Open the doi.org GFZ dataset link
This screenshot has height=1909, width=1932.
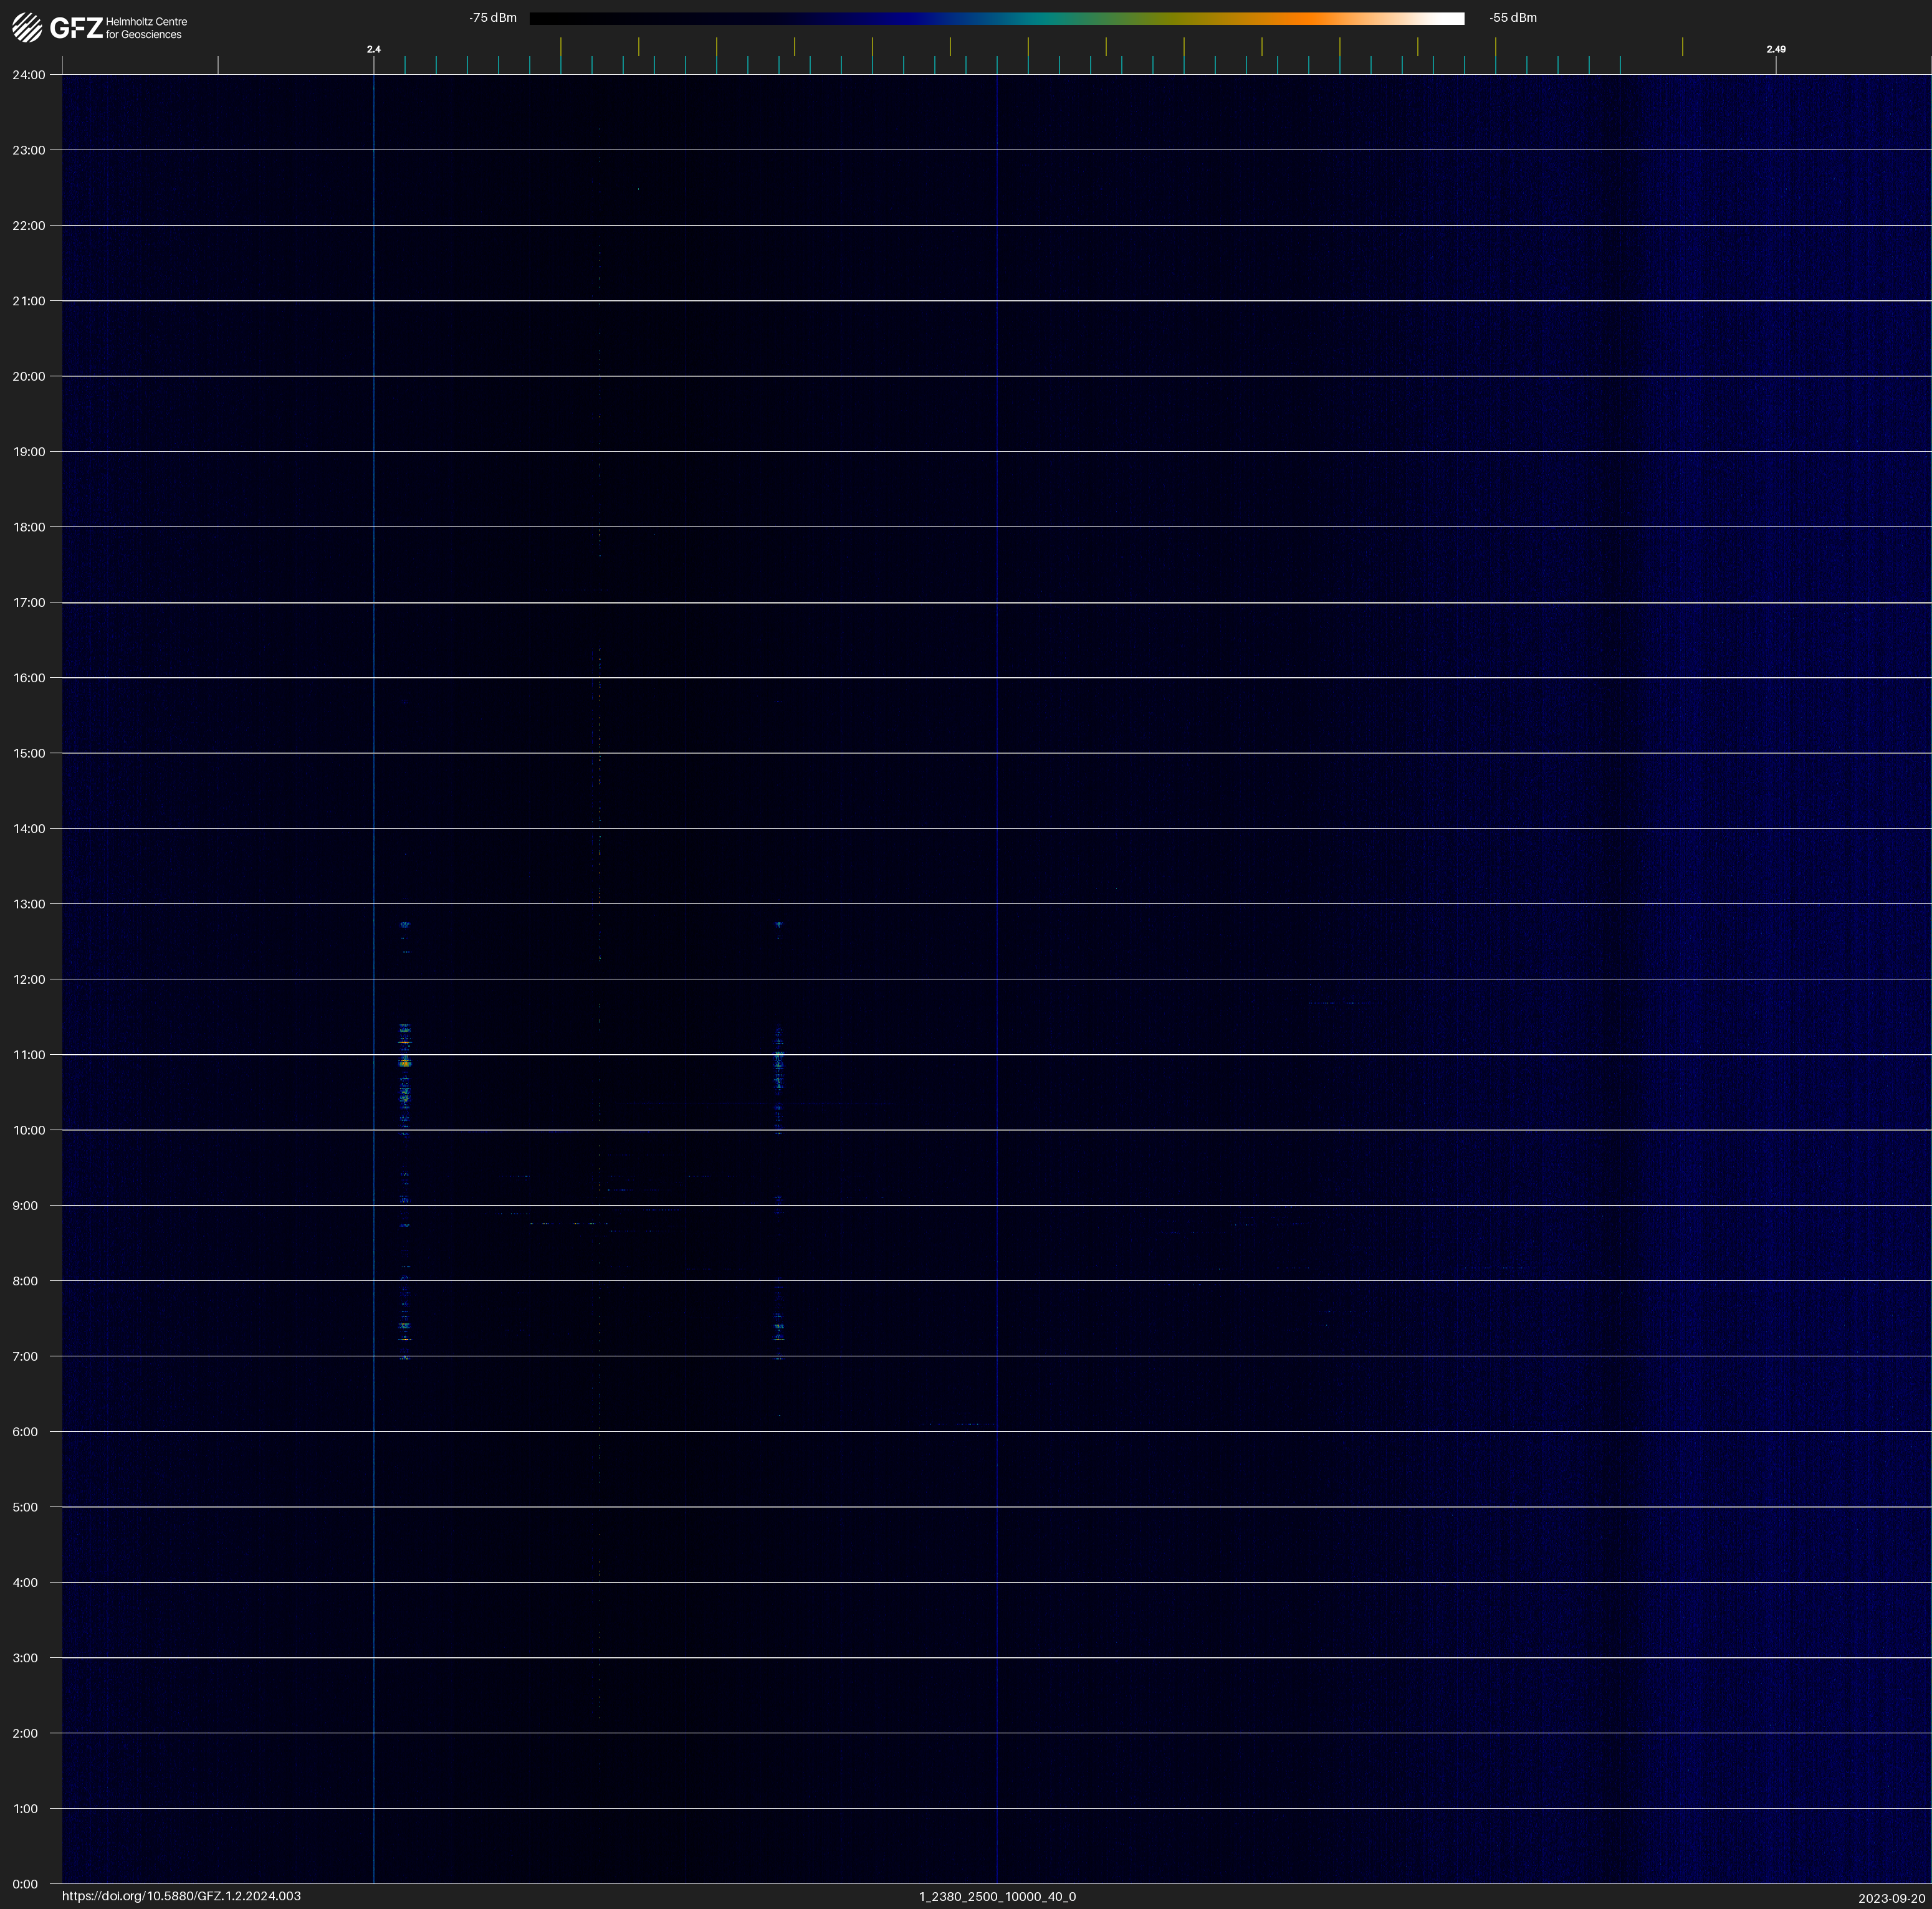(181, 1896)
